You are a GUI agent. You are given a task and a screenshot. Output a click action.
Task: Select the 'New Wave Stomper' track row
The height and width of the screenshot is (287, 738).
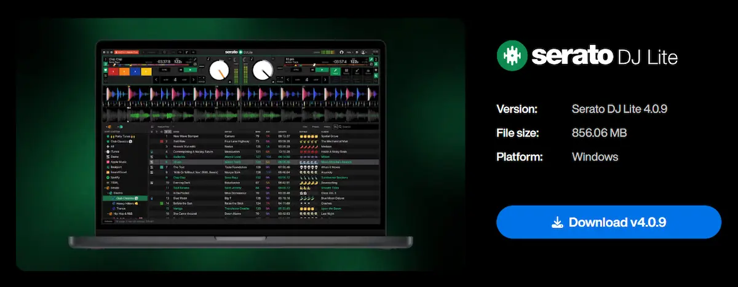[264, 136]
